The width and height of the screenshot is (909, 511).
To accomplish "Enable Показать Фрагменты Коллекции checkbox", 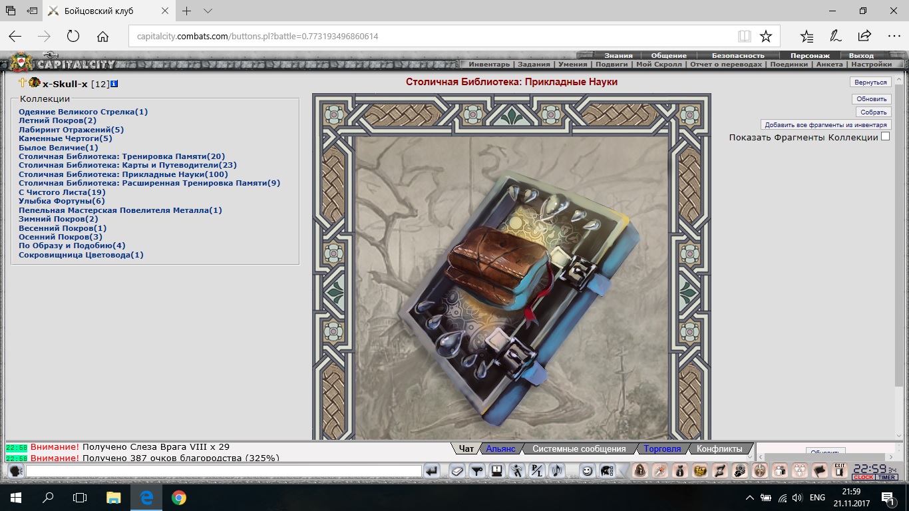I will pos(885,136).
